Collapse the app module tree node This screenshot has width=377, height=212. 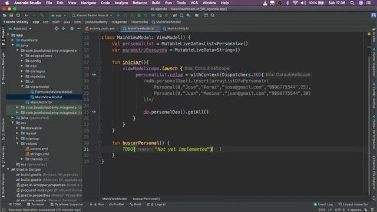8,35
